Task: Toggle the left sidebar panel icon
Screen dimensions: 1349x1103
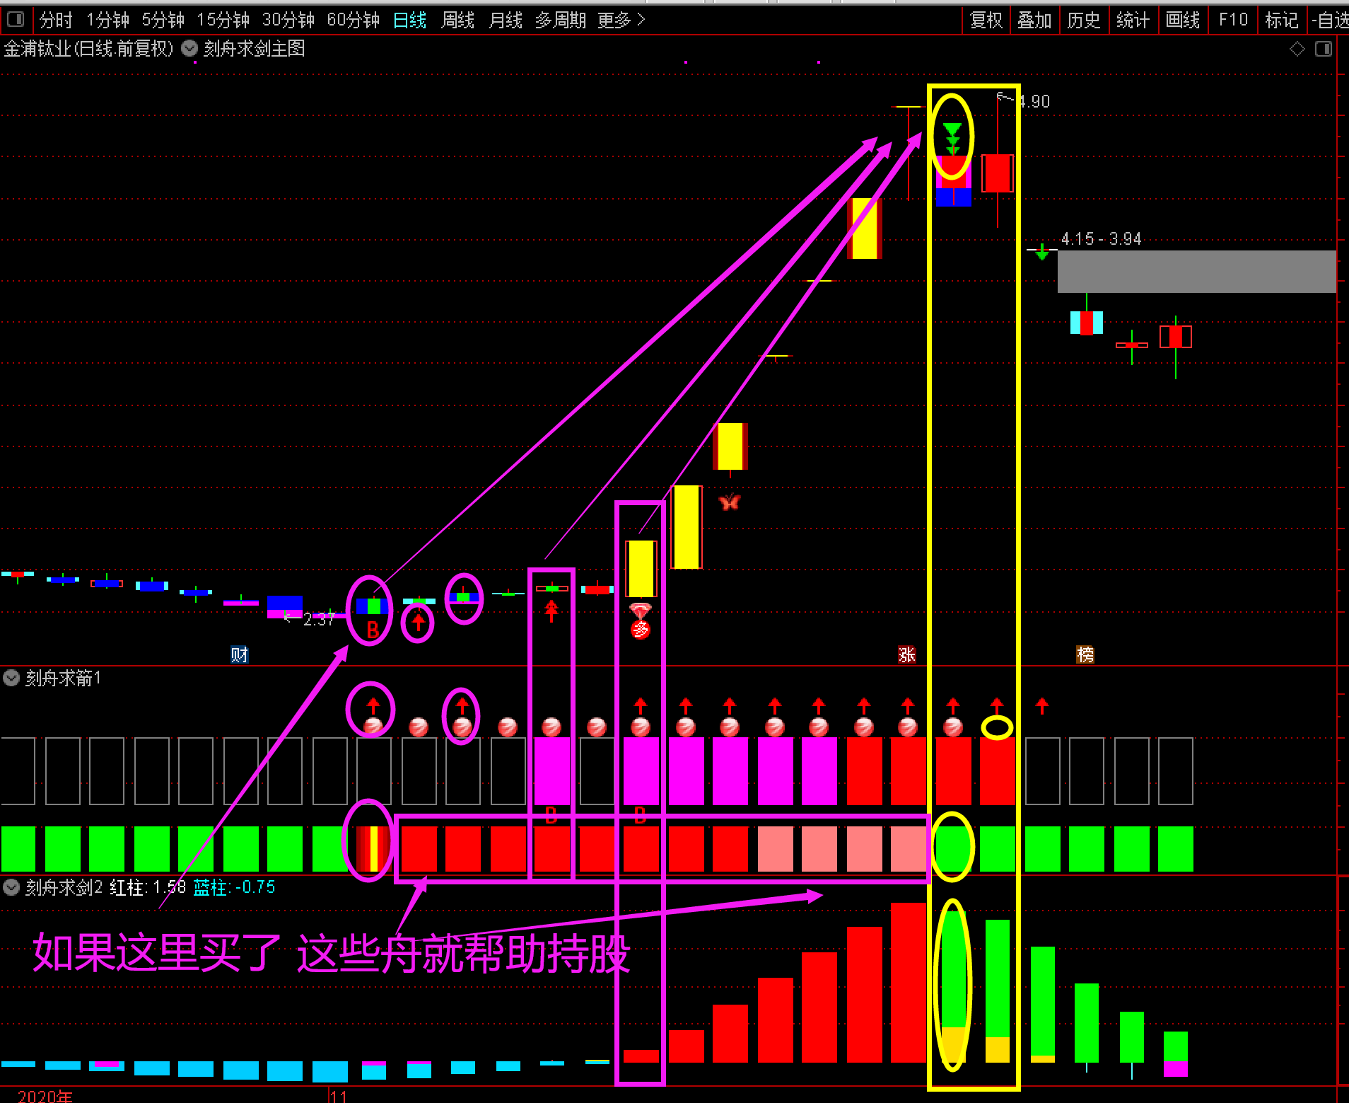Action: coord(15,19)
